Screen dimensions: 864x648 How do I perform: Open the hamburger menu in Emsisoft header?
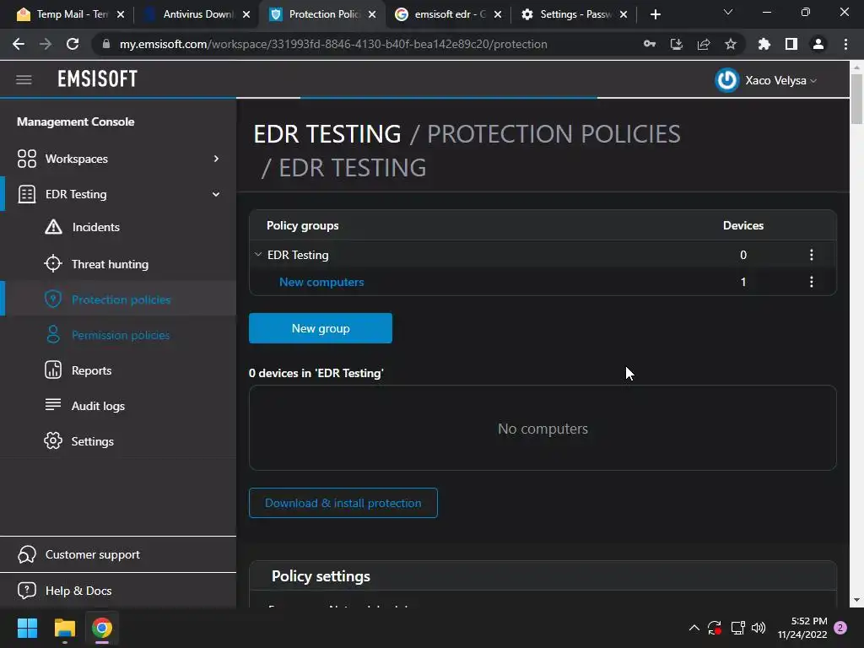[x=24, y=80]
